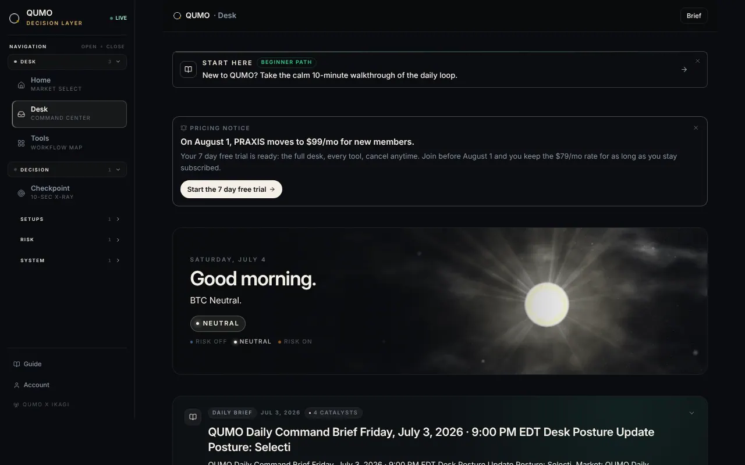
Task: Toggle the NEUTRAL posture pill
Action: coord(218,323)
